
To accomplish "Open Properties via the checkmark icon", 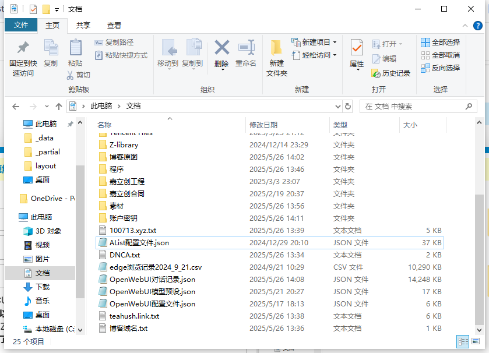I will pos(357,48).
